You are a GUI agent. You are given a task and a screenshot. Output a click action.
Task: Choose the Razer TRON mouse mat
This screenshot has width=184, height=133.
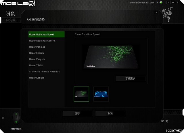46,65
